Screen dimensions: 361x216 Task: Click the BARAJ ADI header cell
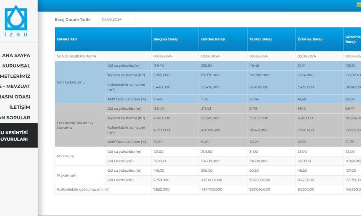67,39
